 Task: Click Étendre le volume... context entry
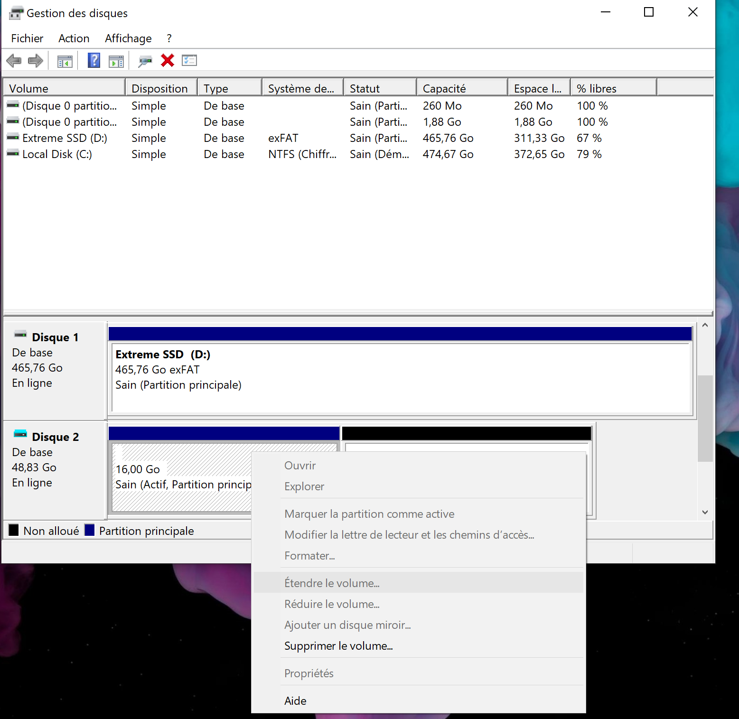[x=418, y=583]
